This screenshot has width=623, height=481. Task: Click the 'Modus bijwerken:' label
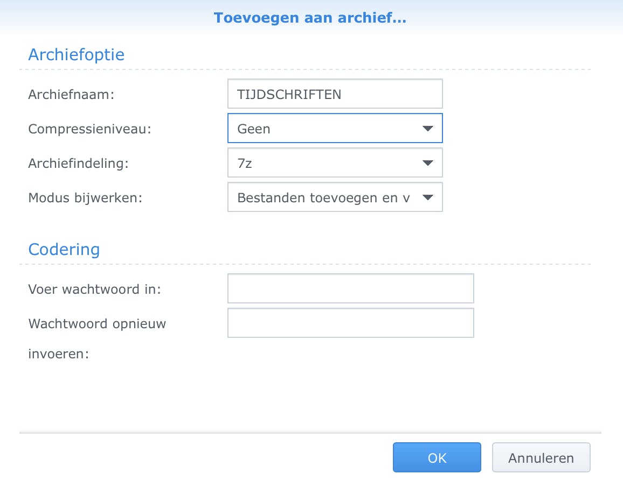pos(85,198)
